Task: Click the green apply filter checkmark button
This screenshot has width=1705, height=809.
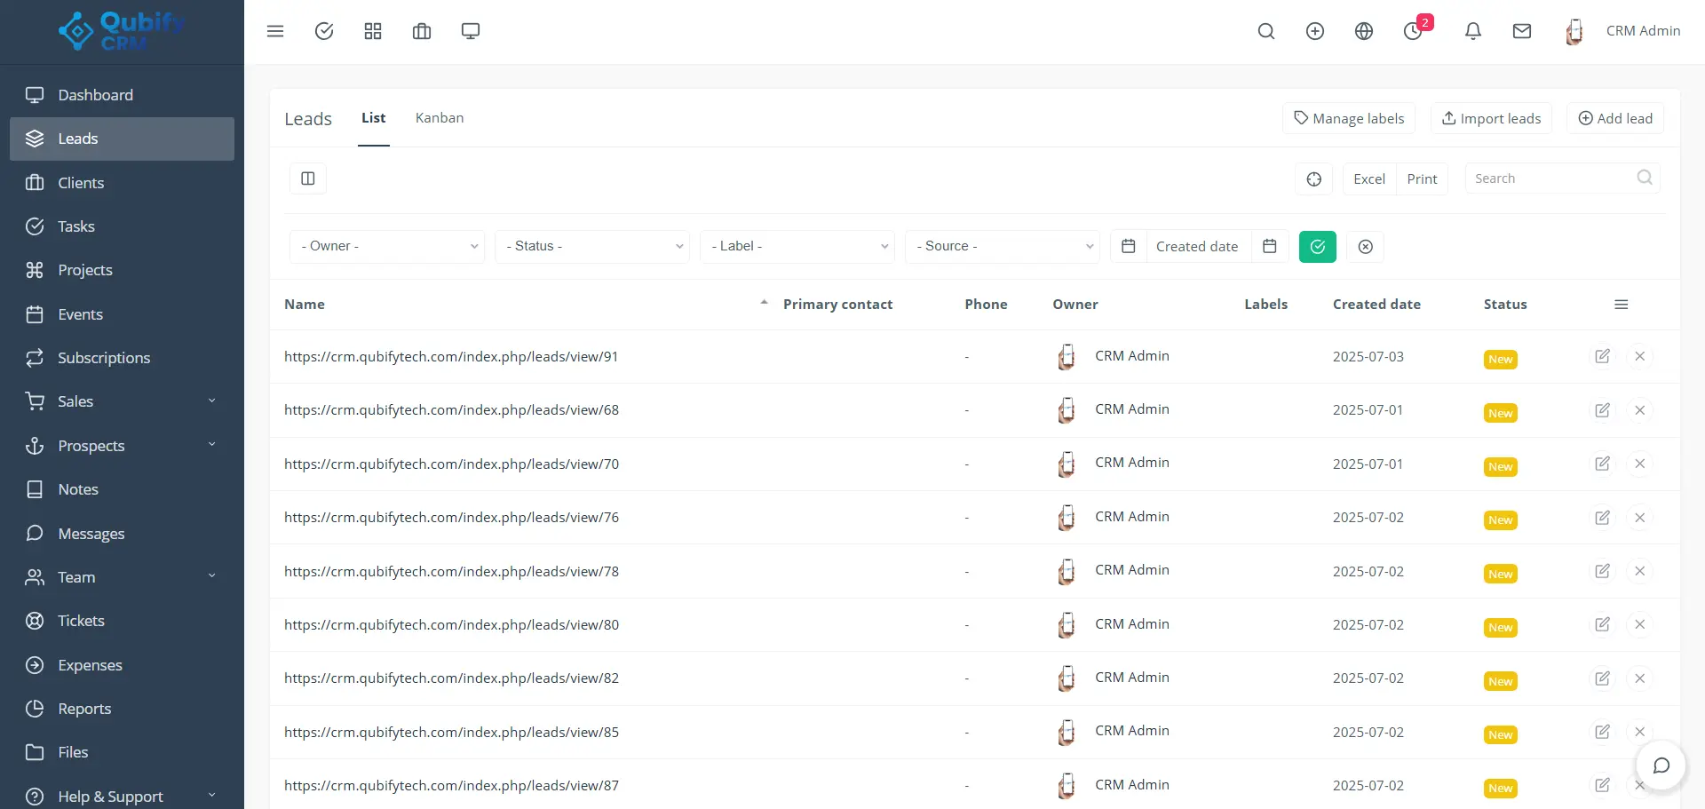Action: coord(1317,247)
